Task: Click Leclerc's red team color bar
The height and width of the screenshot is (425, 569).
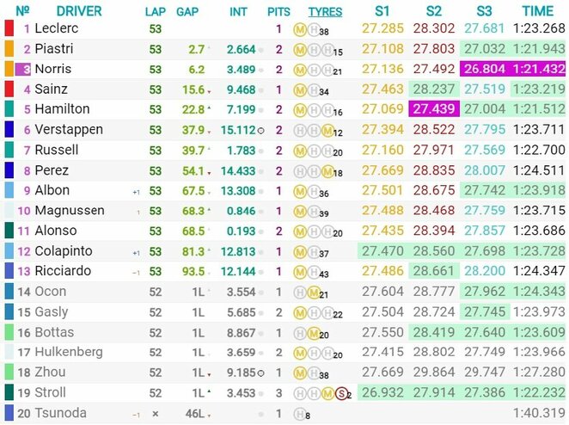Action: pyautogui.click(x=9, y=28)
